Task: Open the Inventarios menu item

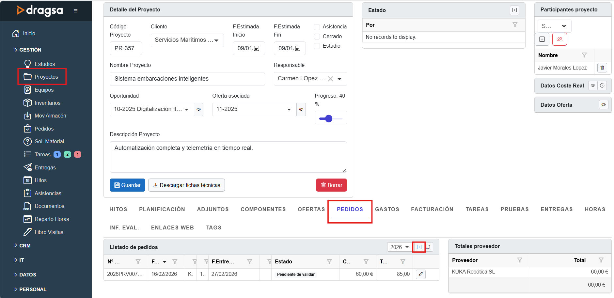Action: tap(47, 103)
